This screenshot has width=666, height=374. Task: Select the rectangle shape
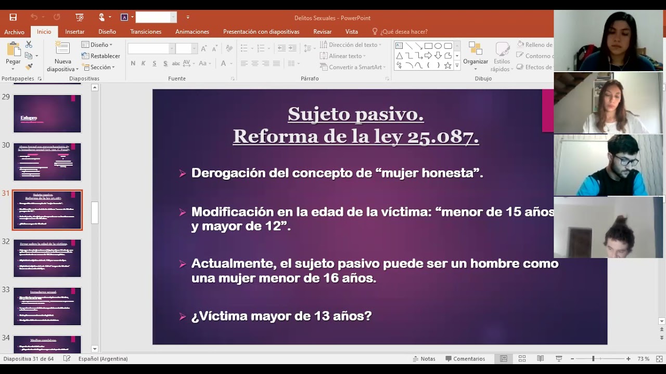pyautogui.click(x=428, y=46)
